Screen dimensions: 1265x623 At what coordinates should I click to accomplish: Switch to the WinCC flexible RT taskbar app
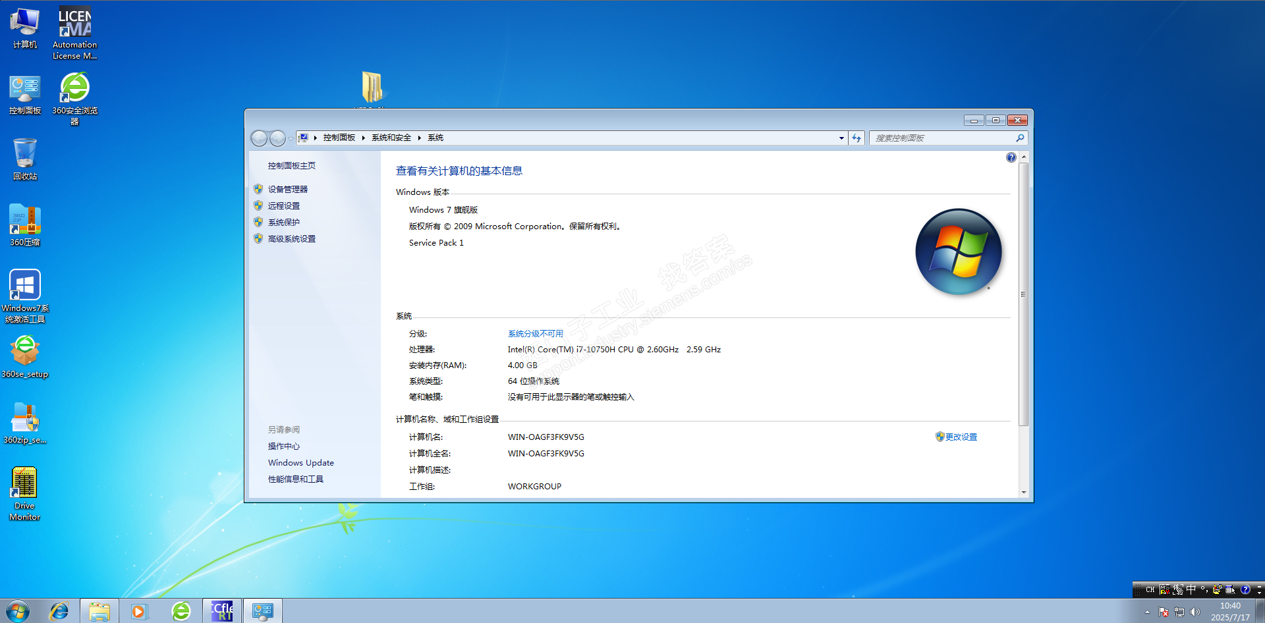click(222, 611)
